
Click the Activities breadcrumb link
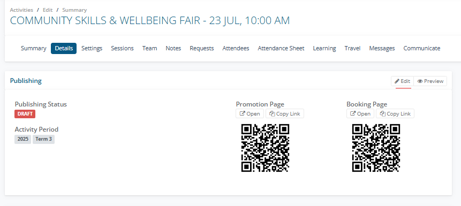21,10
